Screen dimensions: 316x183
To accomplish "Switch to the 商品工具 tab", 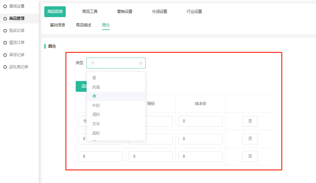I will click(90, 12).
